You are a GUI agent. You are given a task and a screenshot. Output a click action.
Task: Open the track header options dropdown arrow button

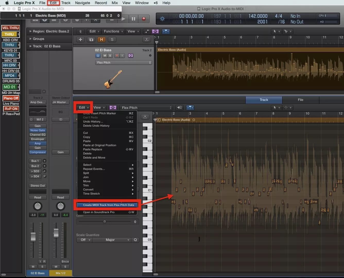tap(147, 40)
